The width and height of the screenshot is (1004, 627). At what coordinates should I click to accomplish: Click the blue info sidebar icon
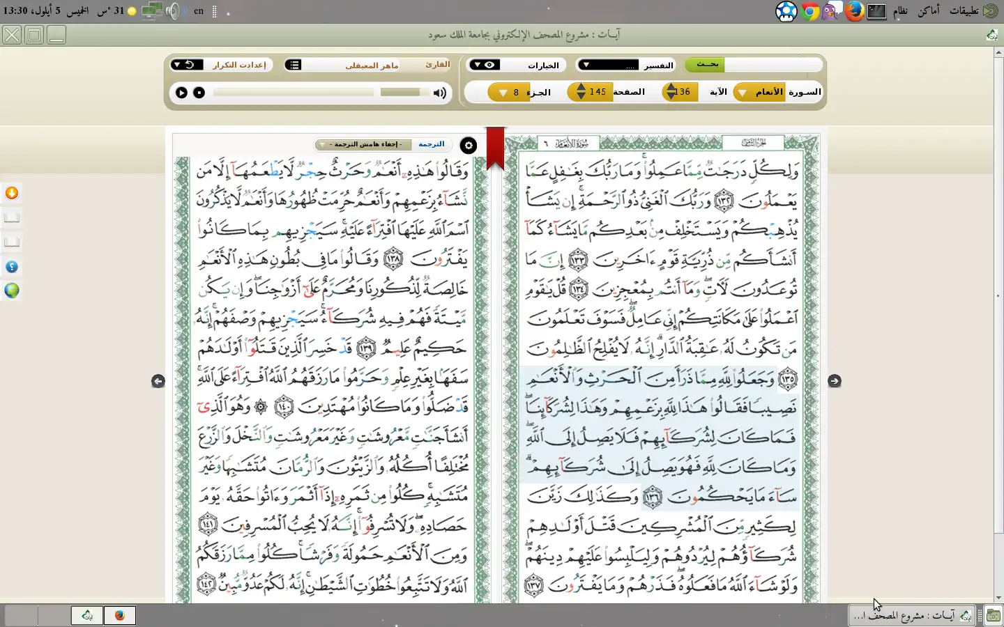pos(12,267)
